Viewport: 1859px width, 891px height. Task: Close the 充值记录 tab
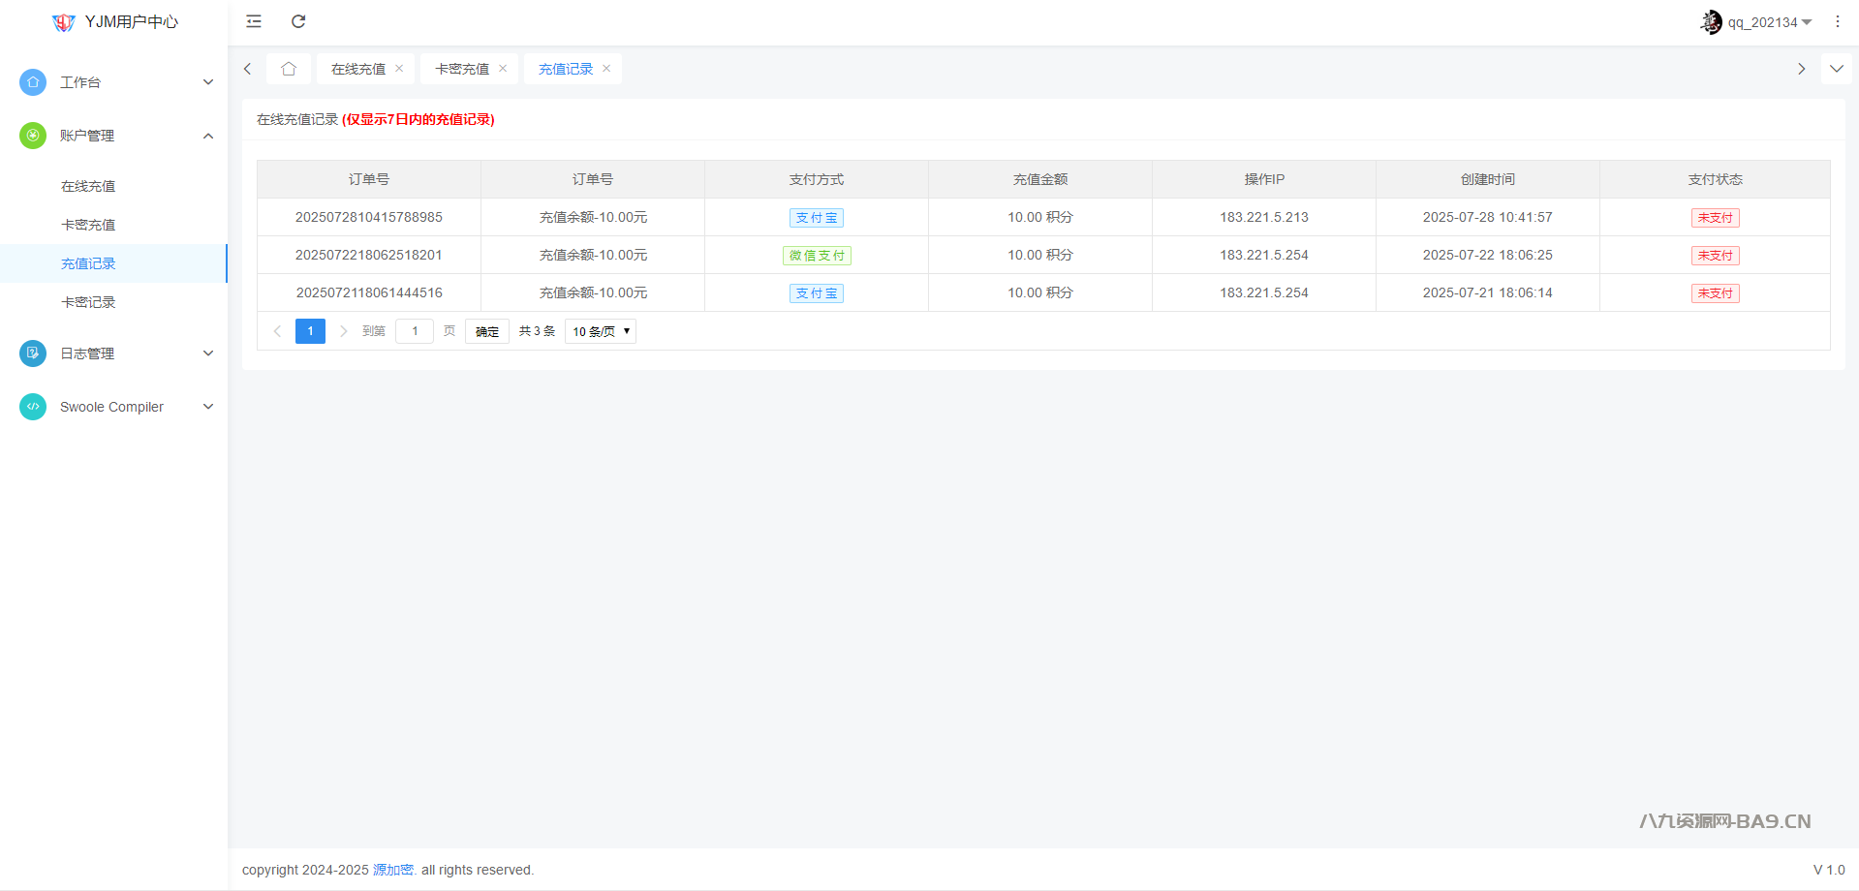click(x=606, y=69)
